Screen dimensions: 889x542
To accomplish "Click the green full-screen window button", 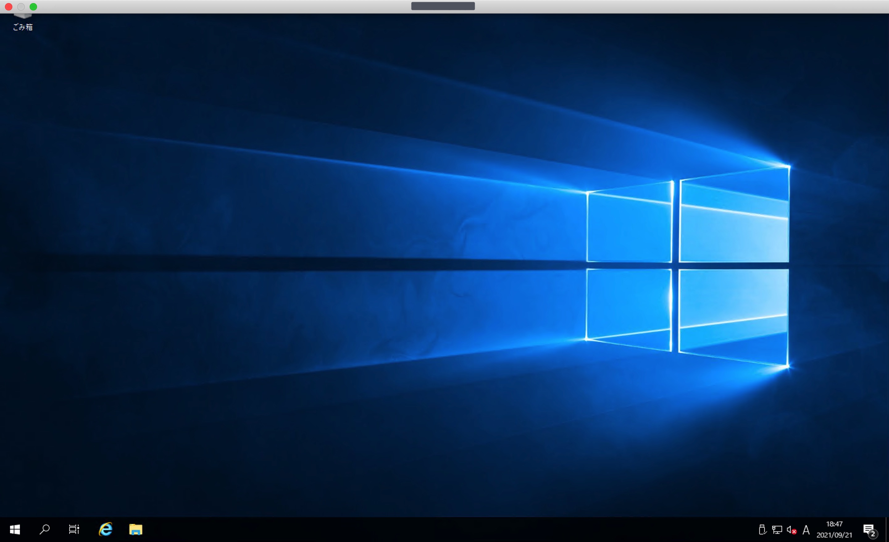I will (33, 6).
